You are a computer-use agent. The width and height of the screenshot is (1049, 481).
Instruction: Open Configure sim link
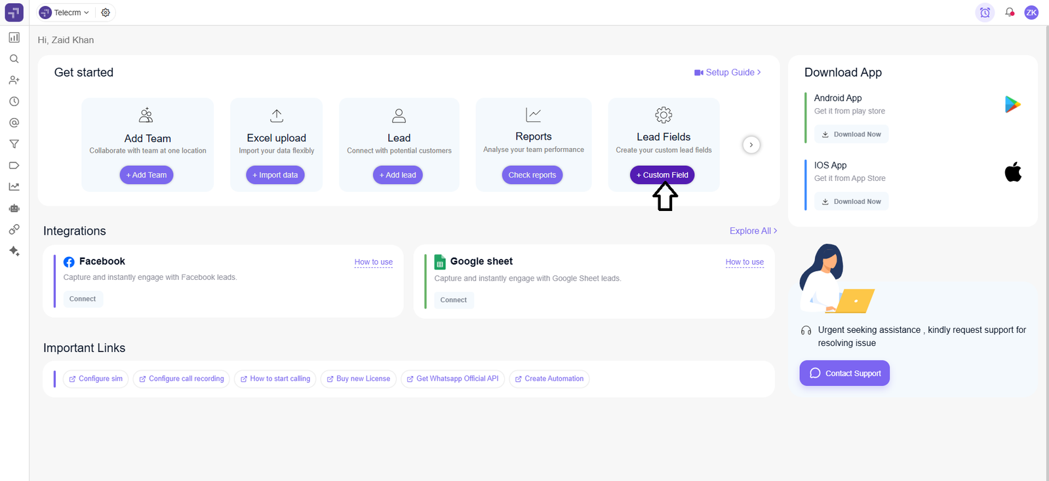click(x=96, y=379)
